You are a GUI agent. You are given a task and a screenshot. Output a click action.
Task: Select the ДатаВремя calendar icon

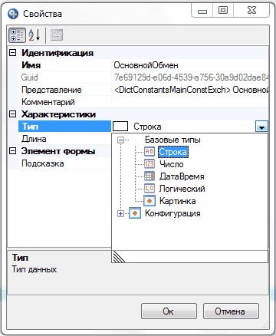coord(149,176)
